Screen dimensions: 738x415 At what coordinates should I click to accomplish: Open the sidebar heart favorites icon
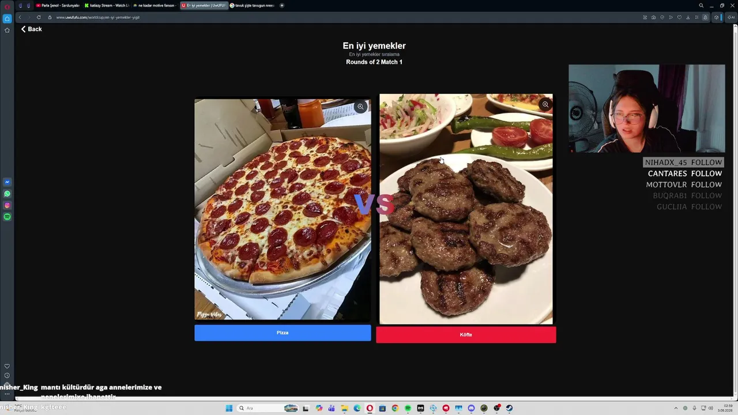[7, 366]
